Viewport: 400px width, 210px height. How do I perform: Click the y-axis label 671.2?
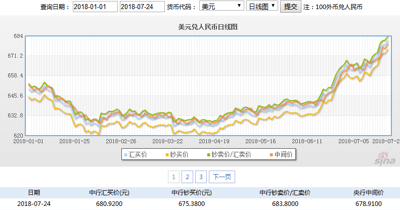[16, 56]
